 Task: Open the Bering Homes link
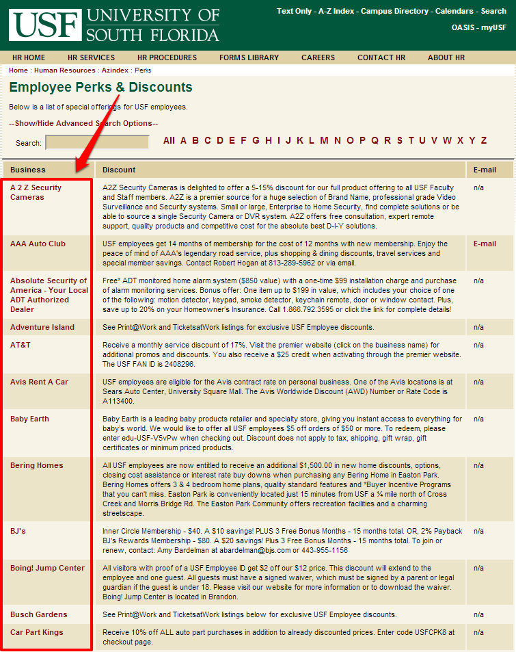coord(36,466)
